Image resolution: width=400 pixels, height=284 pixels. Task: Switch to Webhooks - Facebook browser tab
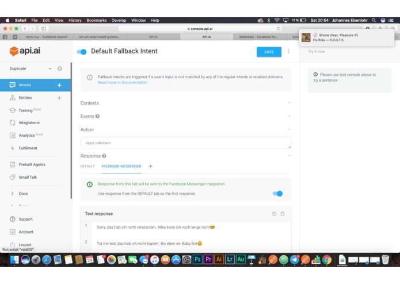tap(258, 37)
